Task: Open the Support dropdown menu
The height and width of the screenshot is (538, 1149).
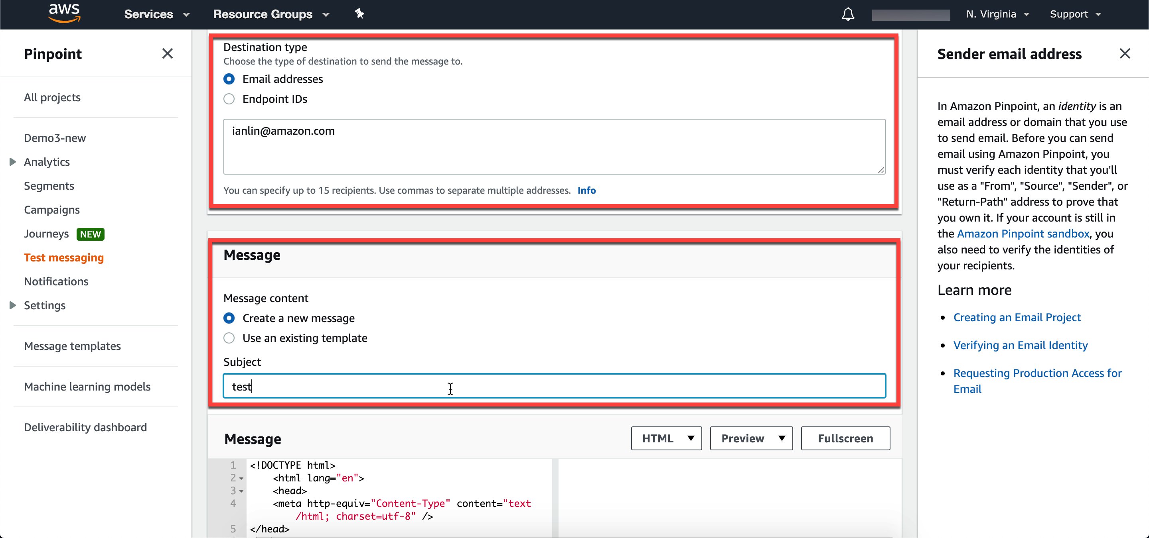Action: (1075, 14)
